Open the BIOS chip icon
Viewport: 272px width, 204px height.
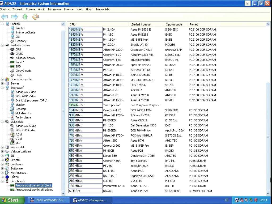[12, 75]
